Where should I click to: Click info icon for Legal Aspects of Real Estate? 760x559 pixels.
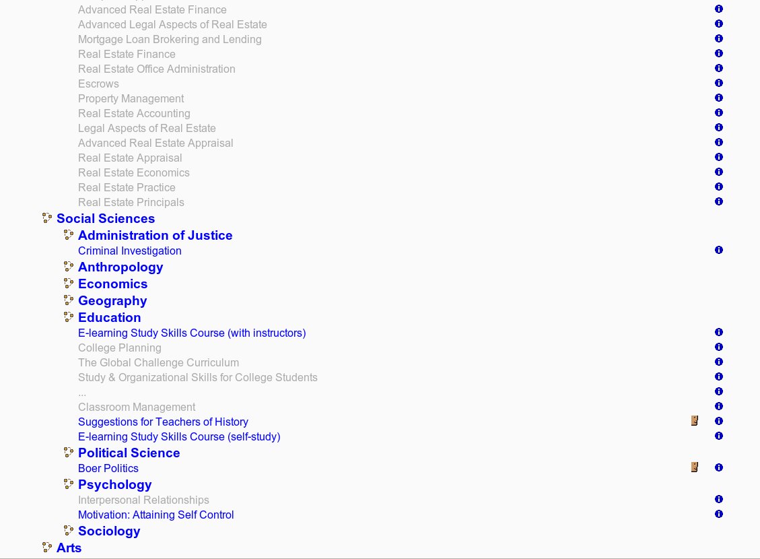[719, 127]
